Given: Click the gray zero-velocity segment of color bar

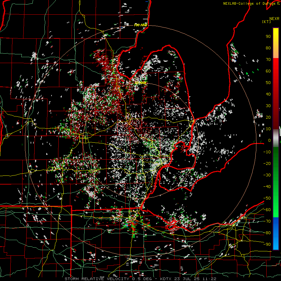Looking at the screenshot, I should [276, 138].
